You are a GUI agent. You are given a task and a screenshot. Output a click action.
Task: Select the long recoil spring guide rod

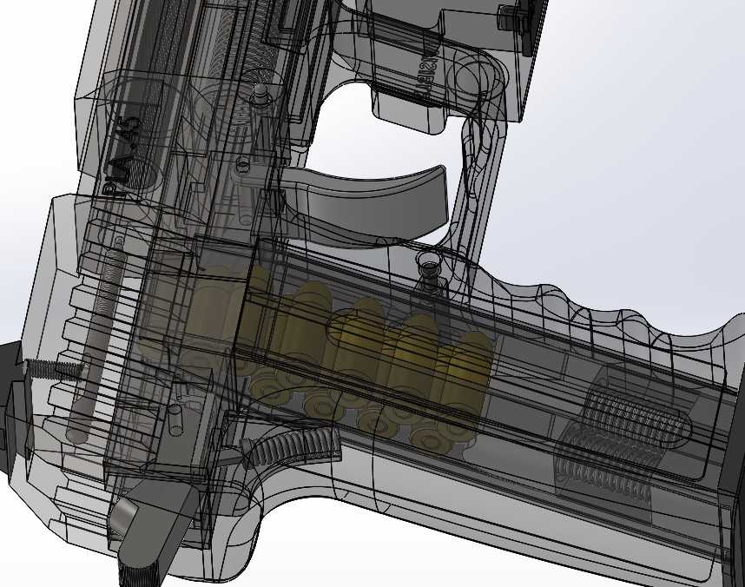coord(97,340)
